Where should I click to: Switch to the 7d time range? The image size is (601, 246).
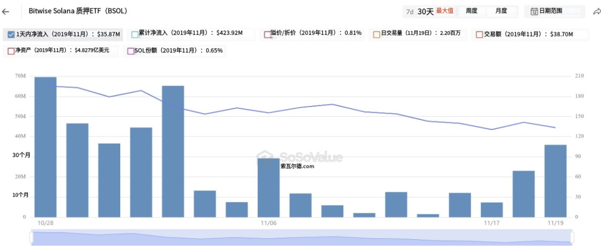click(410, 11)
